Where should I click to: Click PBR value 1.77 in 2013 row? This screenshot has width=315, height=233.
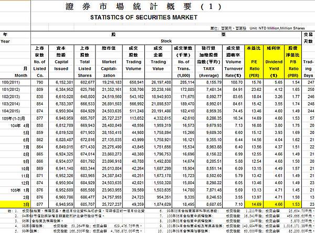296,97
